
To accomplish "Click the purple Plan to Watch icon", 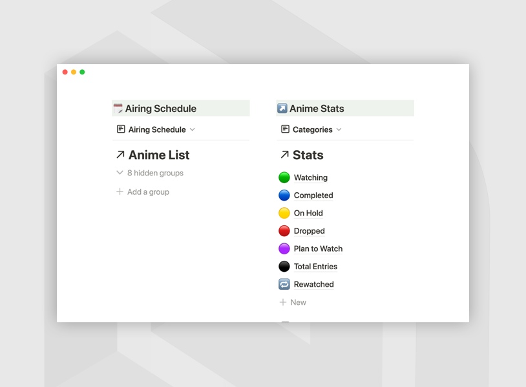I will tap(284, 249).
